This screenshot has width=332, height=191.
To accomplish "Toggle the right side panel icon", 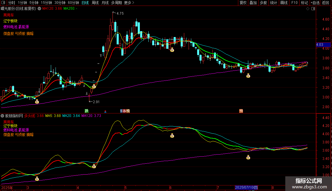I will [x=313, y=9].
